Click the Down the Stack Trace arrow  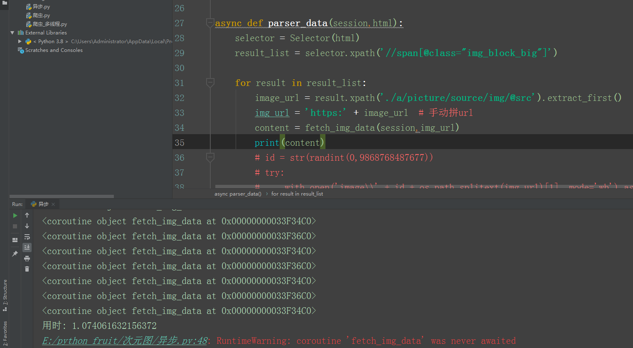tap(27, 226)
